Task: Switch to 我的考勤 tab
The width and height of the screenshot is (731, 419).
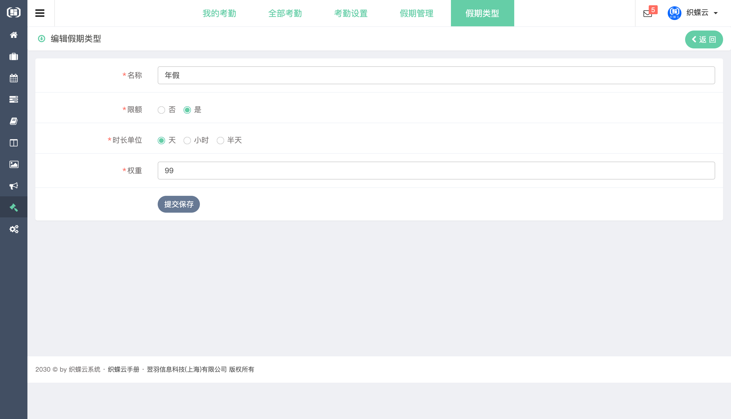Action: pyautogui.click(x=219, y=13)
